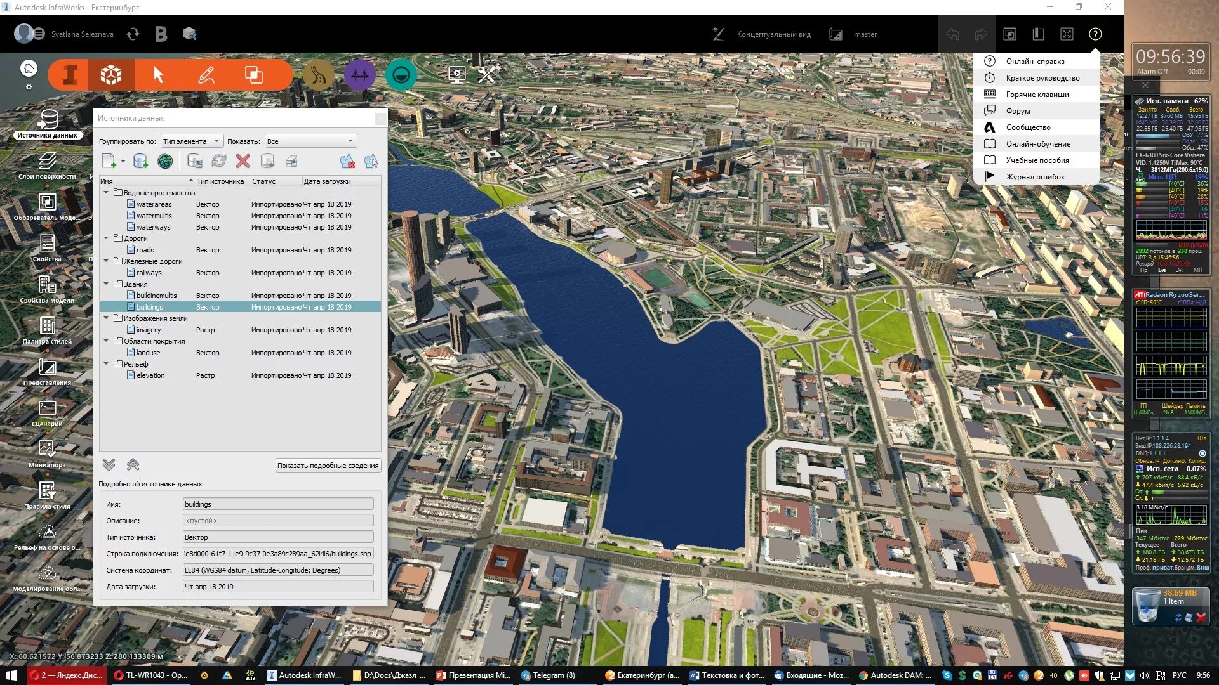Select Горячие клавиши in help menu
The width and height of the screenshot is (1219, 685).
point(1037,95)
